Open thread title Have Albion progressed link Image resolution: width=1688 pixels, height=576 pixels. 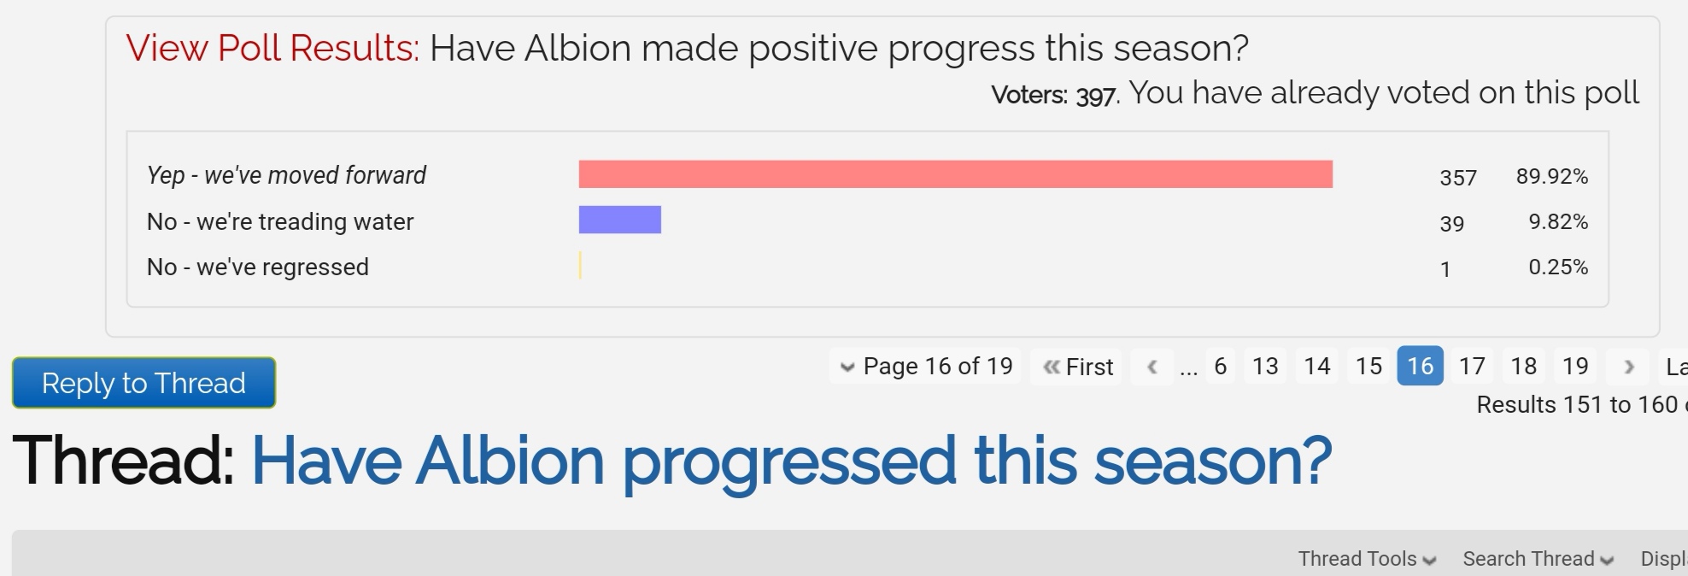coord(791,461)
